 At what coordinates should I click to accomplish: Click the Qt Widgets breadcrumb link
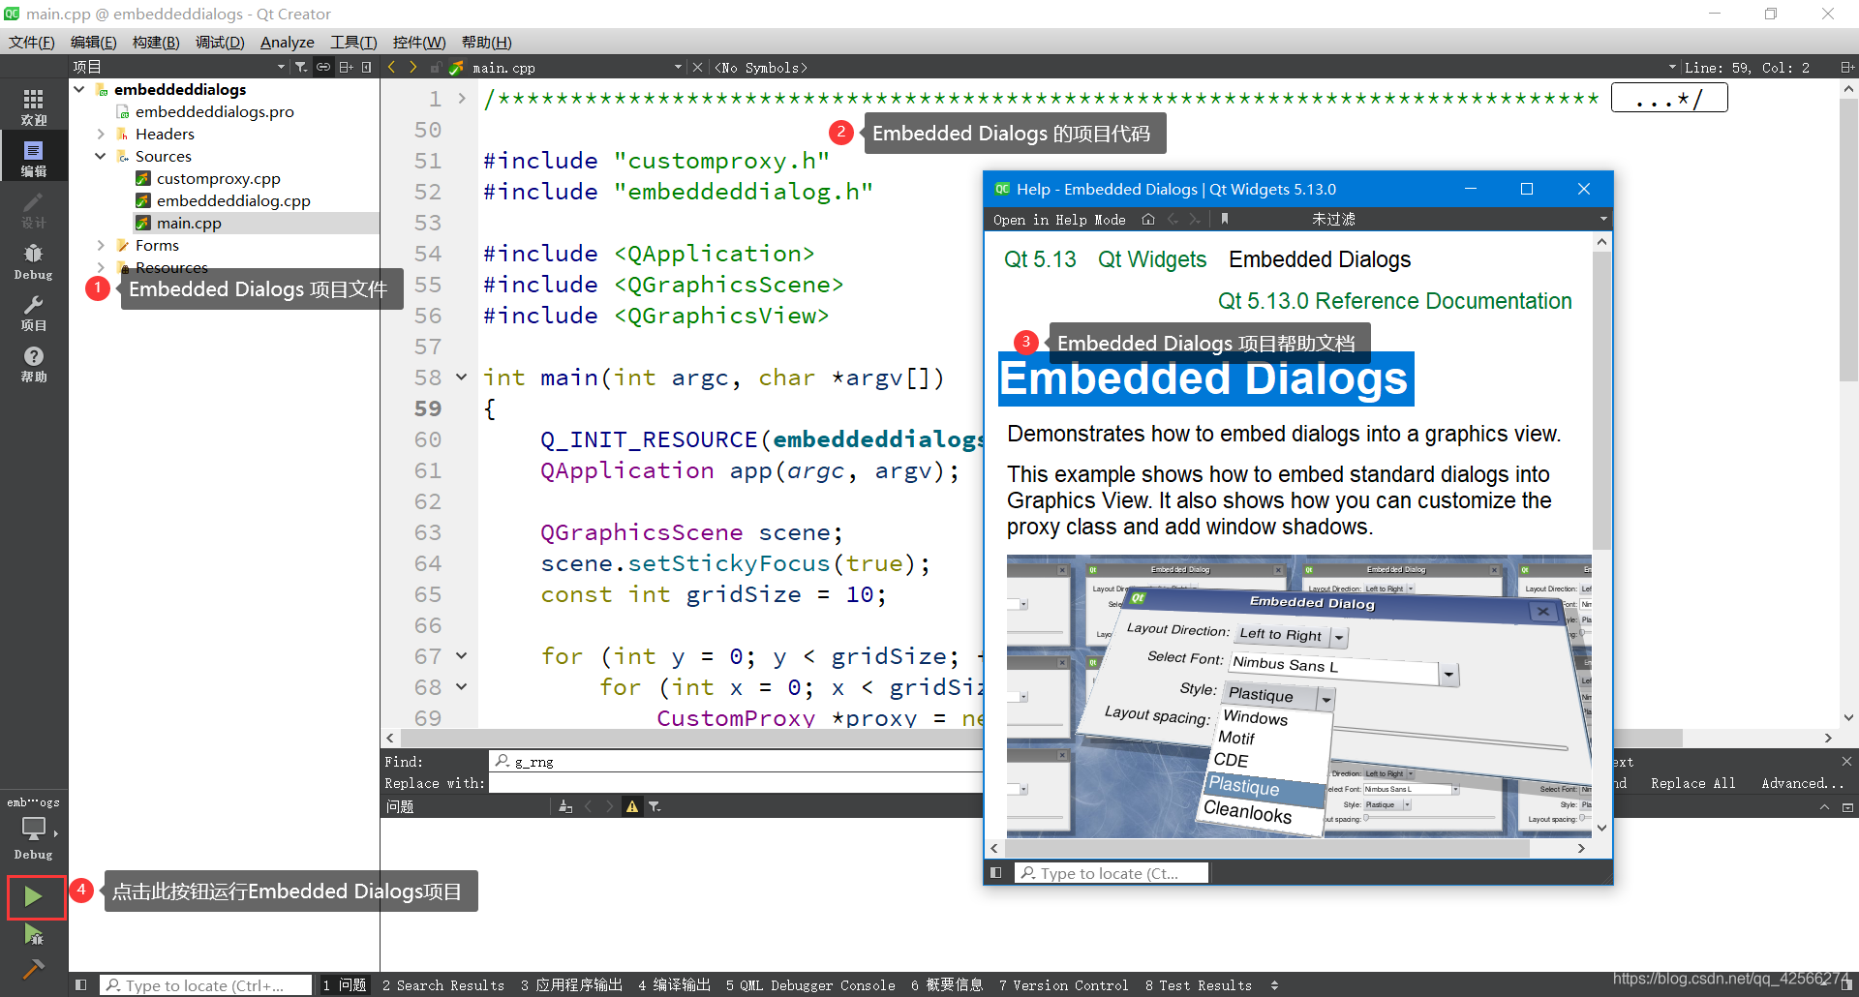point(1152,259)
